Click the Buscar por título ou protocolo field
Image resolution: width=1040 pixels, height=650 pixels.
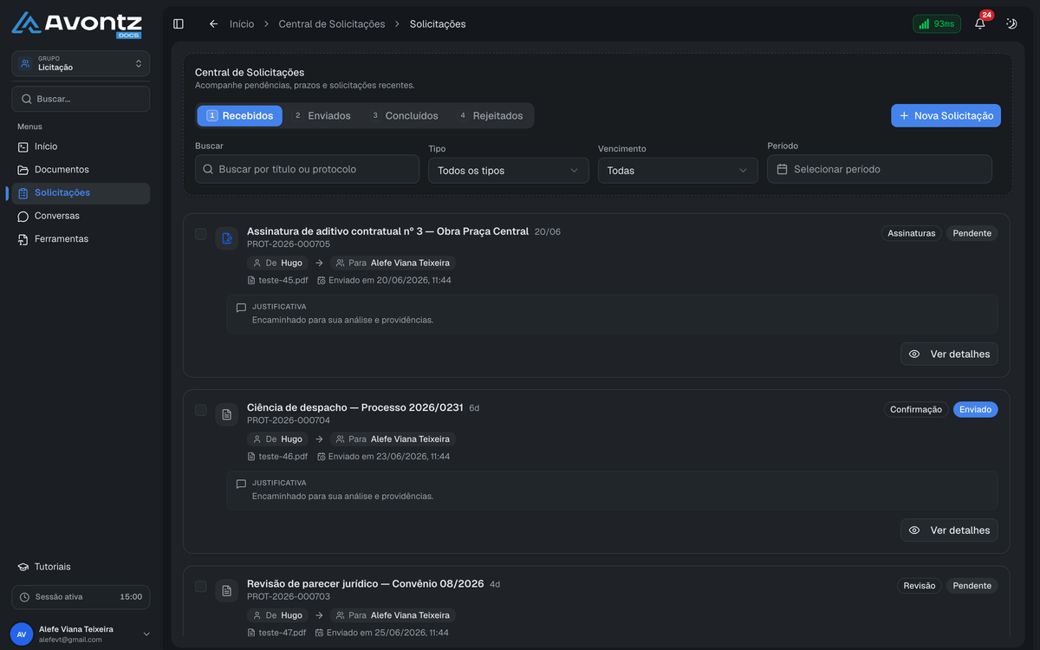point(307,169)
